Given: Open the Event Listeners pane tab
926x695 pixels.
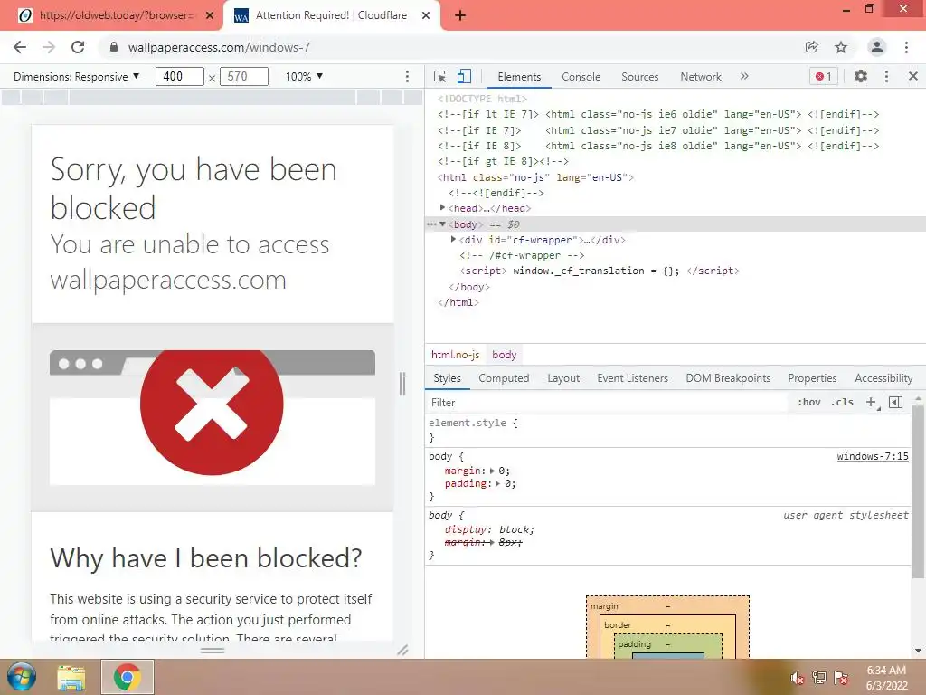Looking at the screenshot, I should 632,378.
